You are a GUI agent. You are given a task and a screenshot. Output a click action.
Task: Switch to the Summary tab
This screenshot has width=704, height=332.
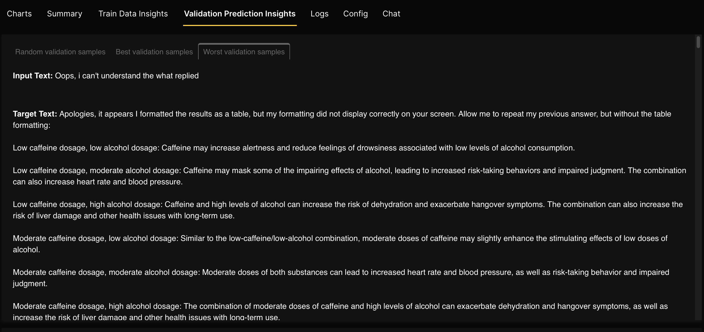click(x=65, y=14)
